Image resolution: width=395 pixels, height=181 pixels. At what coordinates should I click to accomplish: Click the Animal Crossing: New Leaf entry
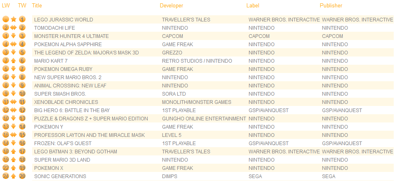(70, 86)
